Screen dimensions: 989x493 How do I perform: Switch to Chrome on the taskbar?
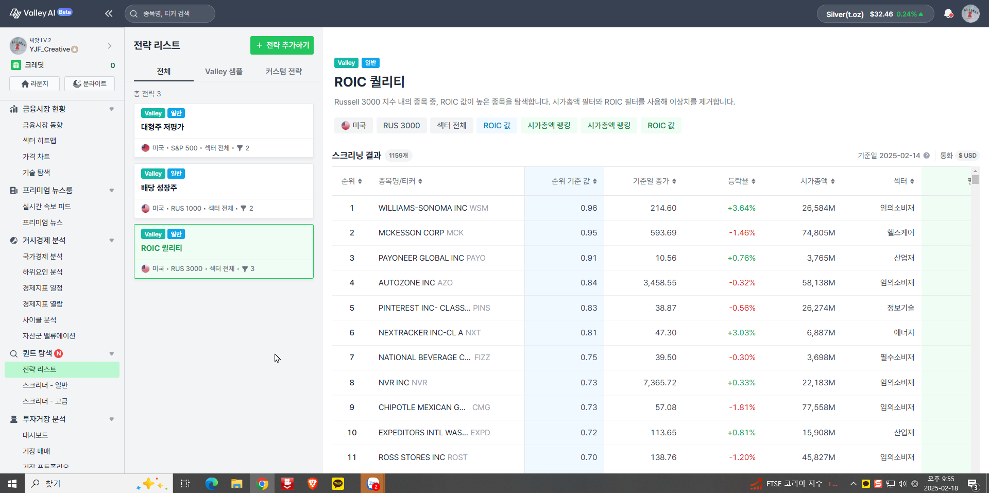point(262,484)
